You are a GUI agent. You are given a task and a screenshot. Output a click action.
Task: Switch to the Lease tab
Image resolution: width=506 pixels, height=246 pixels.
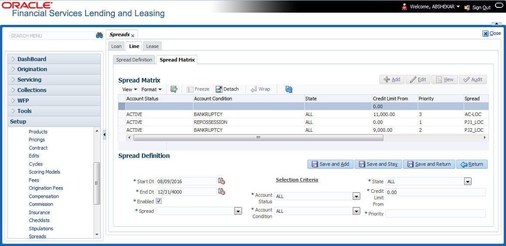coord(152,46)
